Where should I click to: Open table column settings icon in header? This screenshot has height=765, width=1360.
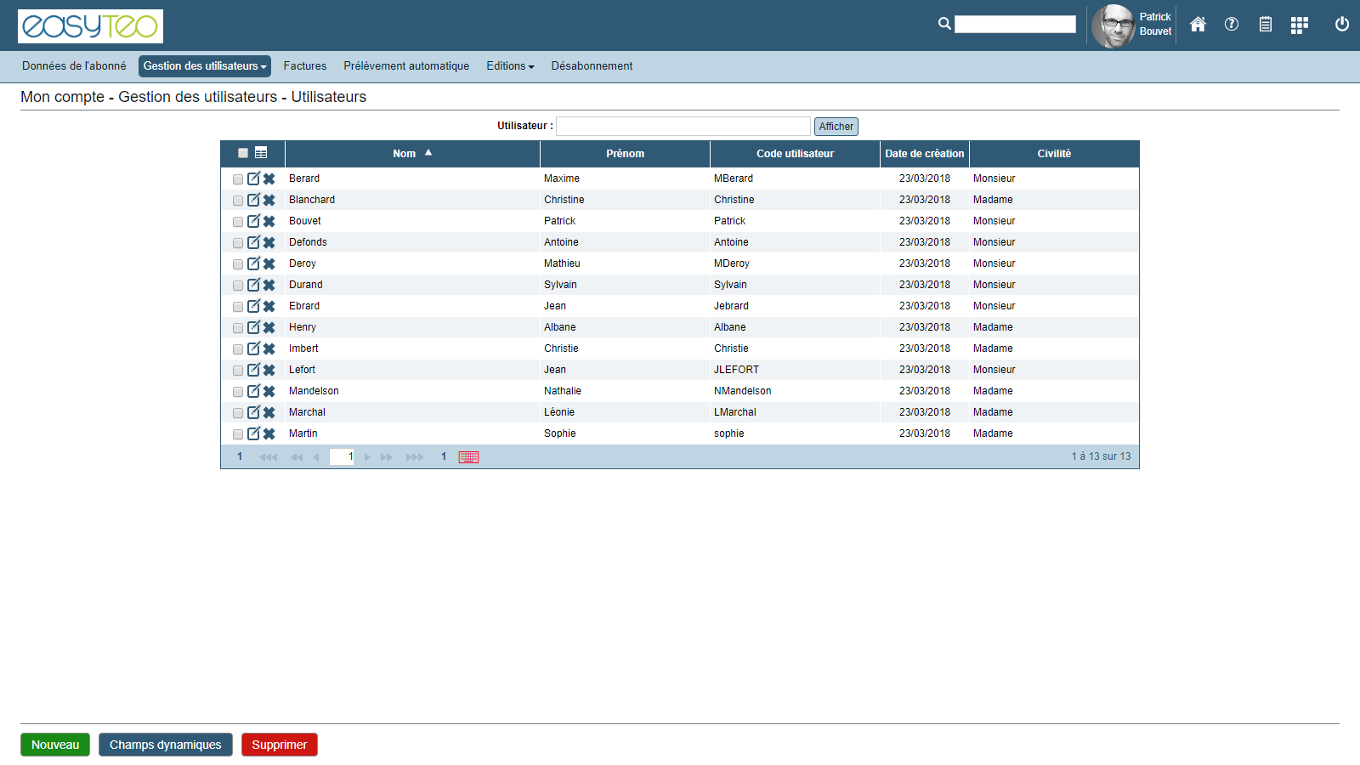[261, 153]
